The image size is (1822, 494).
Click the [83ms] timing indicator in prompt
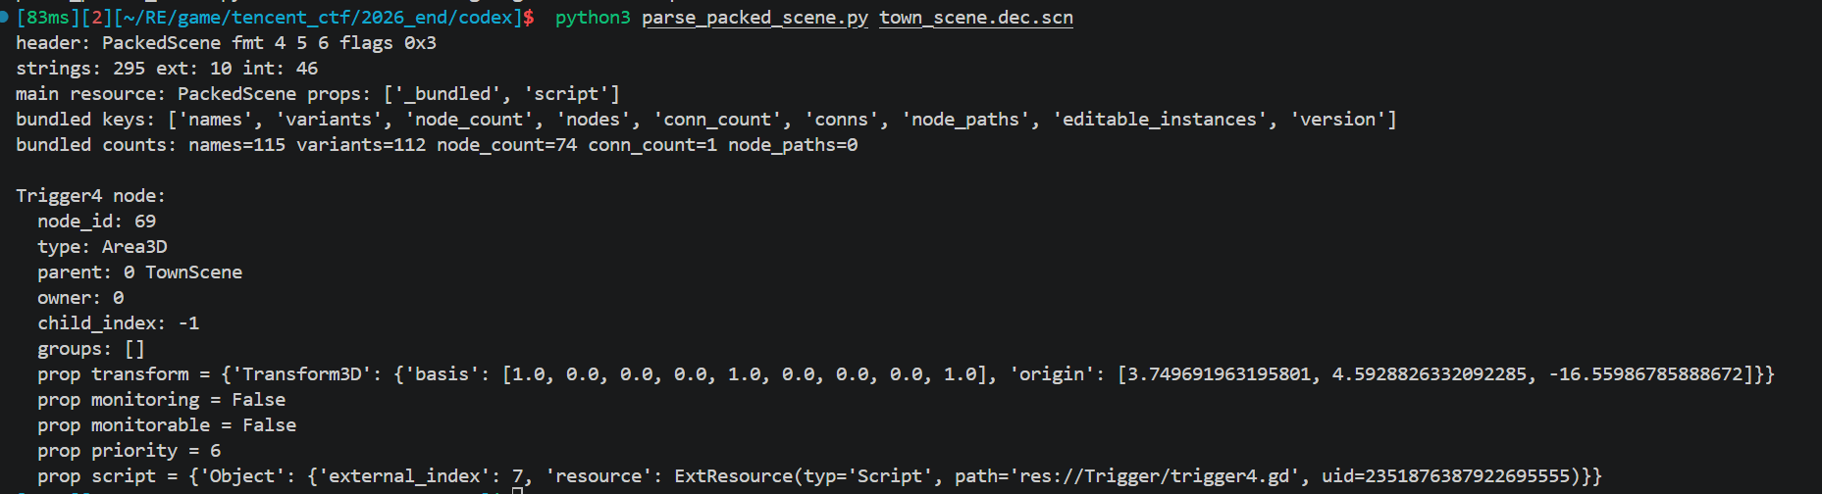[48, 18]
